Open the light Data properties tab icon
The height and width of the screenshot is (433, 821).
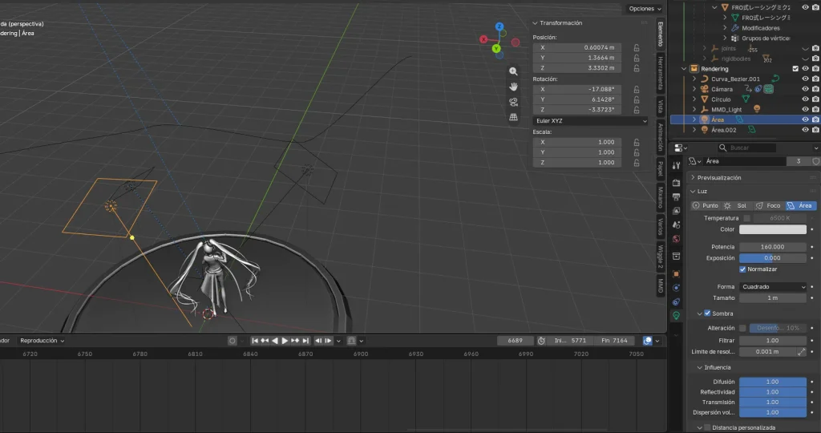tap(676, 316)
